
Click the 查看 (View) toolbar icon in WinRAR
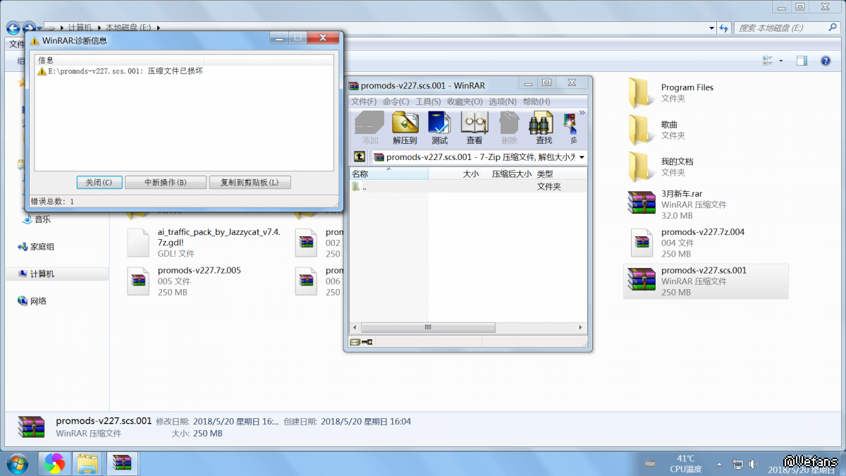tap(474, 128)
